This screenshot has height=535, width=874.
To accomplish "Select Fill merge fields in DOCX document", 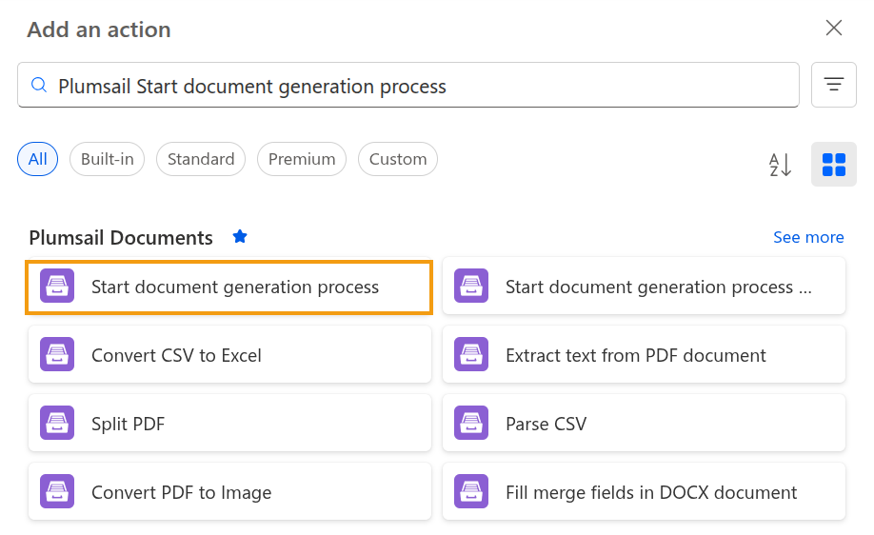I will pos(644,491).
